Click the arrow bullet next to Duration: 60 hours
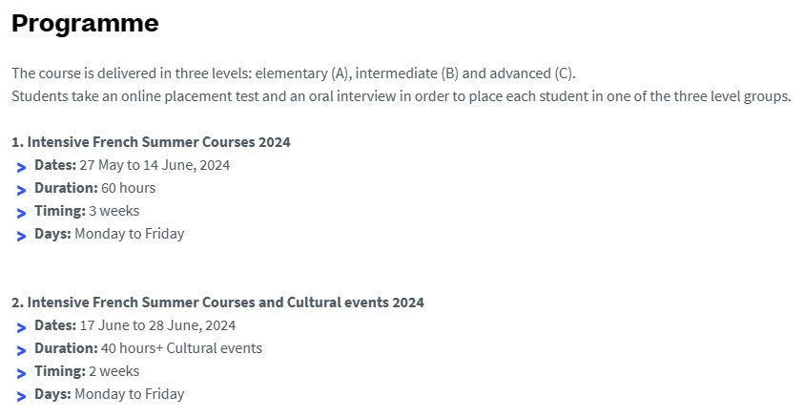Viewport: 804px width, 417px height. click(x=21, y=190)
